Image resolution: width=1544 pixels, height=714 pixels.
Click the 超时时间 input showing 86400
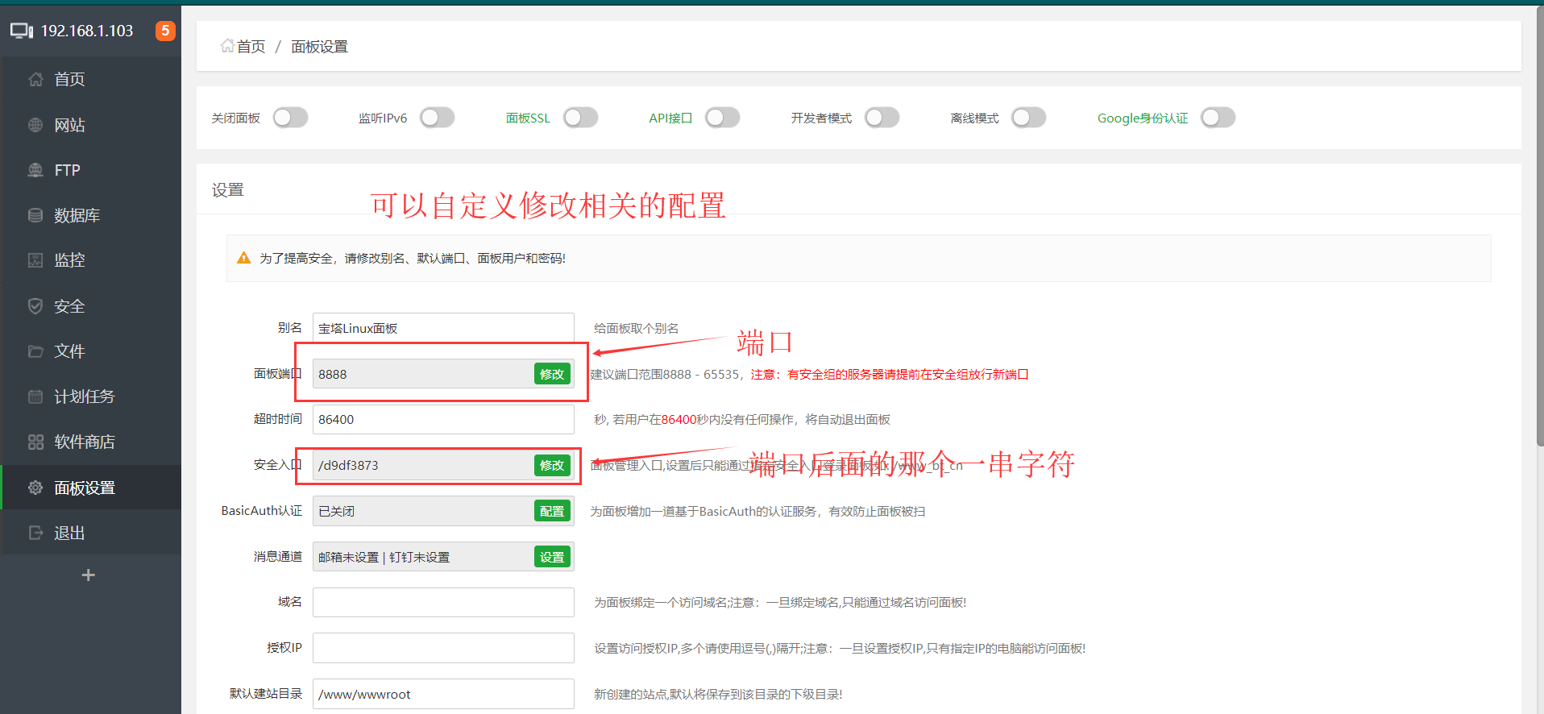tap(443, 419)
